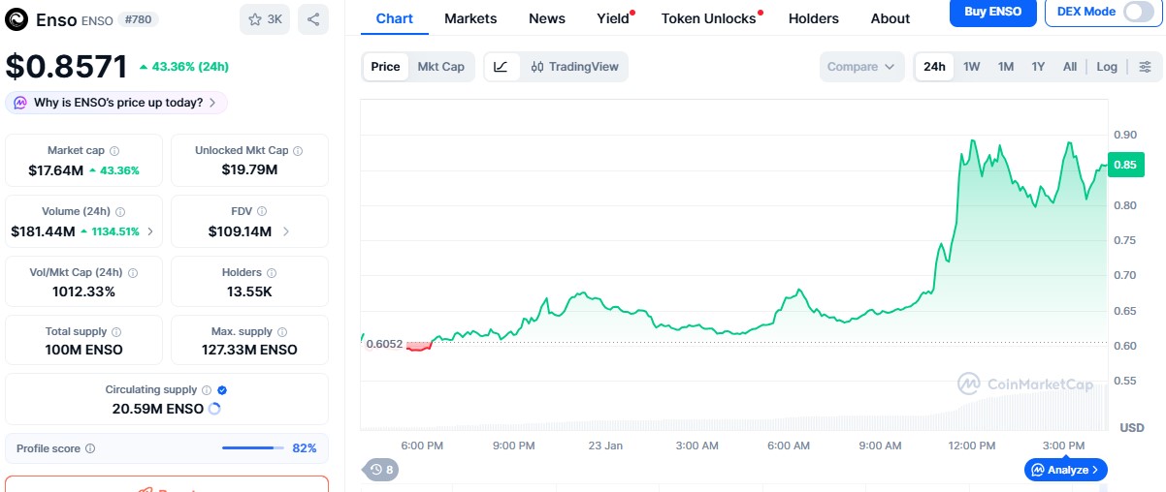Open chart settings sliders icon

pos(1145,67)
